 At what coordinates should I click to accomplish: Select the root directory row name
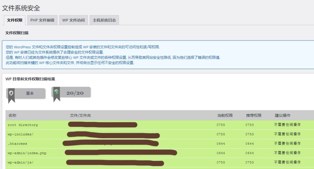[23, 125]
